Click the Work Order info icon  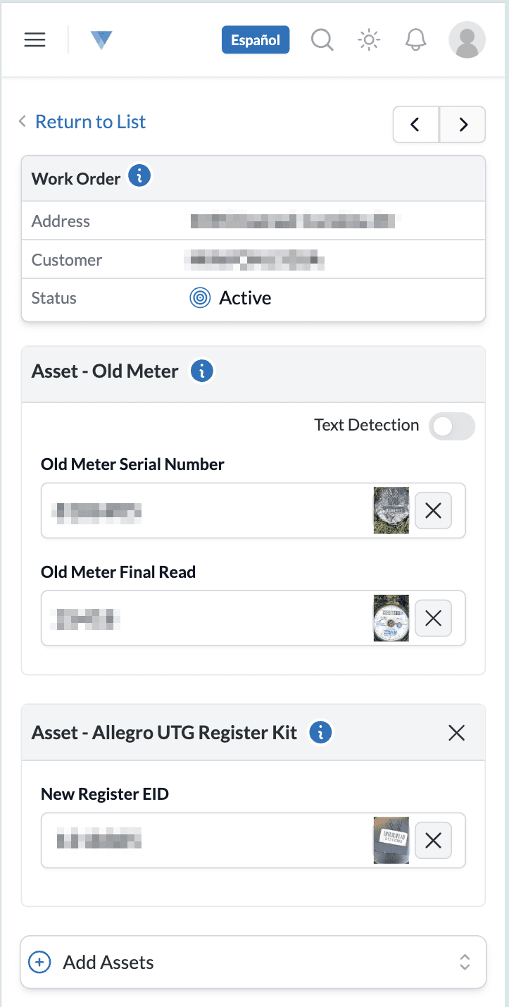click(x=139, y=176)
